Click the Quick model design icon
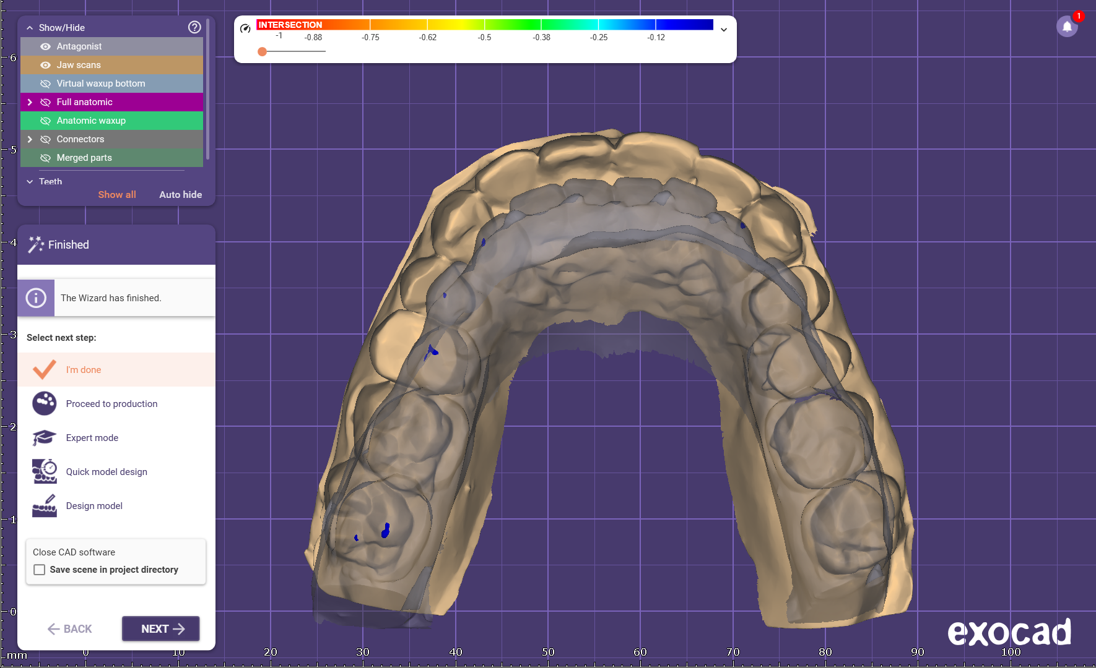Screen dimensions: 1096x668 point(45,471)
